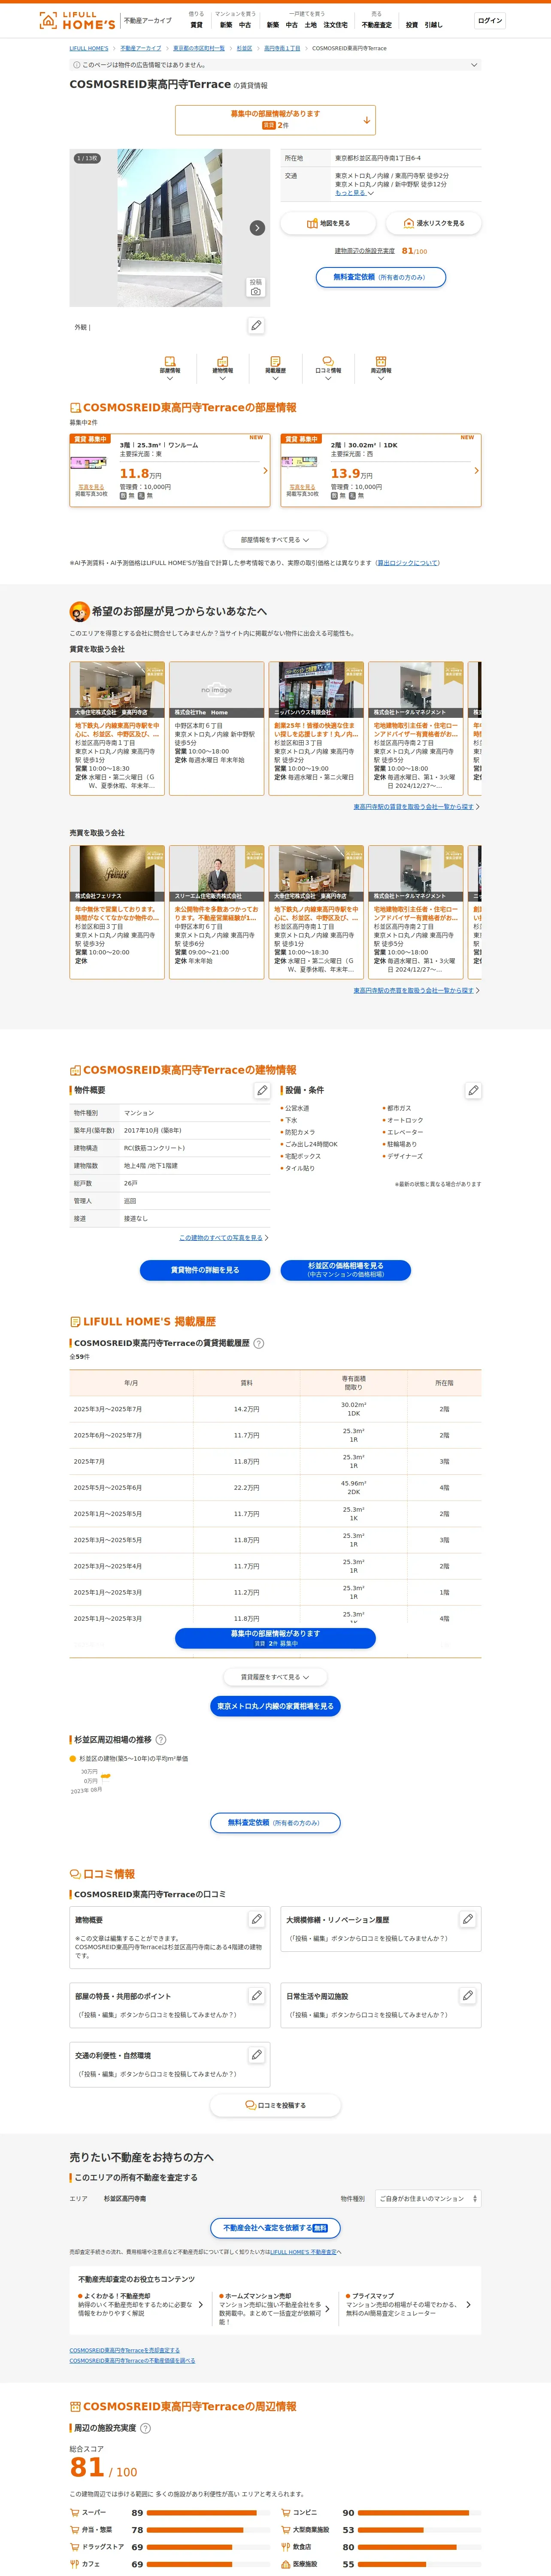Open the 注文住宅 menu item
Image resolution: width=551 pixels, height=2576 pixels.
click(336, 25)
